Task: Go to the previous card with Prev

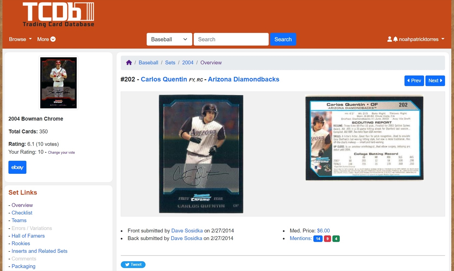Action: [414, 81]
